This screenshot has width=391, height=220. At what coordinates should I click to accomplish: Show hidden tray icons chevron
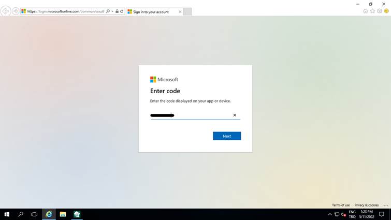click(x=330, y=214)
